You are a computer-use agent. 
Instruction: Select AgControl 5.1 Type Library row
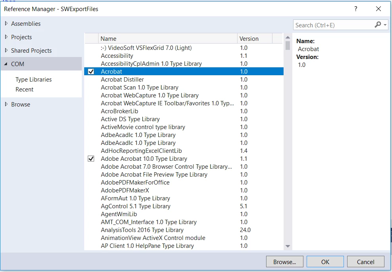184,206
